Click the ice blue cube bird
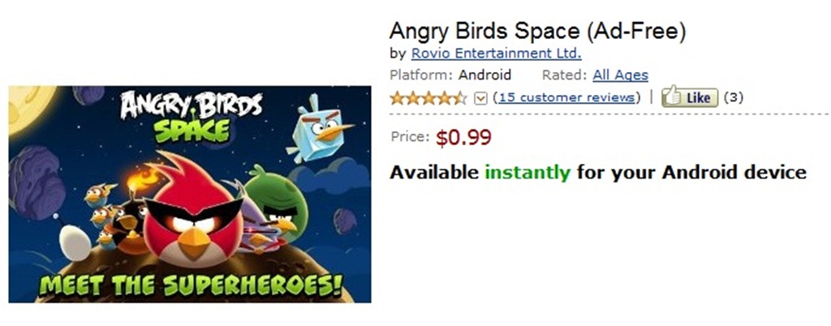 point(318,128)
